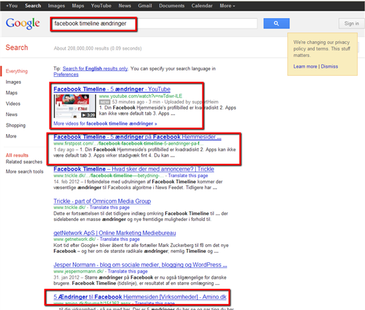
Task: Open 'Facebook Timeline - 5 ændringer - YouTube' result
Action: [x=112, y=89]
